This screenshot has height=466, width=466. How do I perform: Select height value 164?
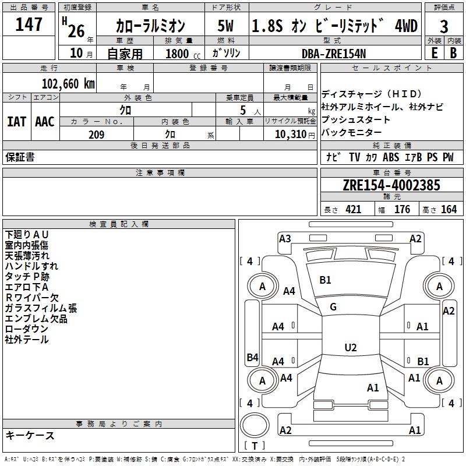coord(449,210)
